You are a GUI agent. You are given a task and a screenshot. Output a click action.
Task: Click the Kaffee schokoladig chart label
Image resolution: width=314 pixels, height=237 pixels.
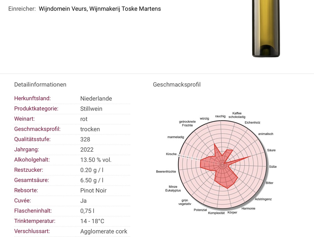pyautogui.click(x=237, y=115)
